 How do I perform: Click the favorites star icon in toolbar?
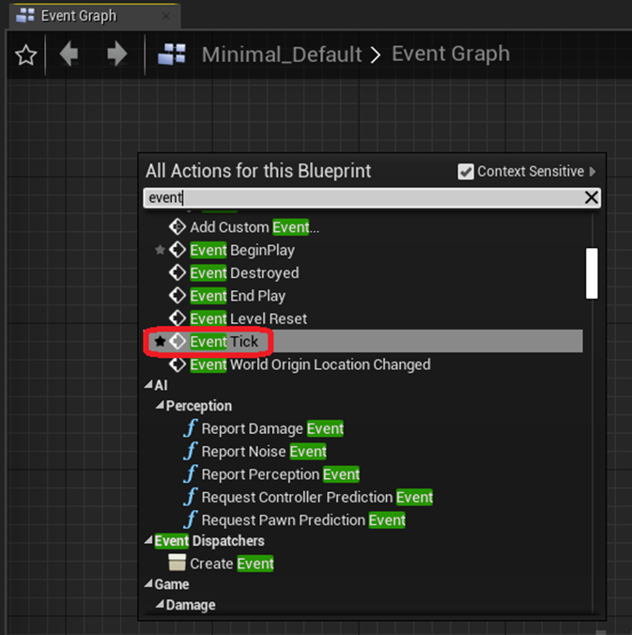[x=26, y=54]
